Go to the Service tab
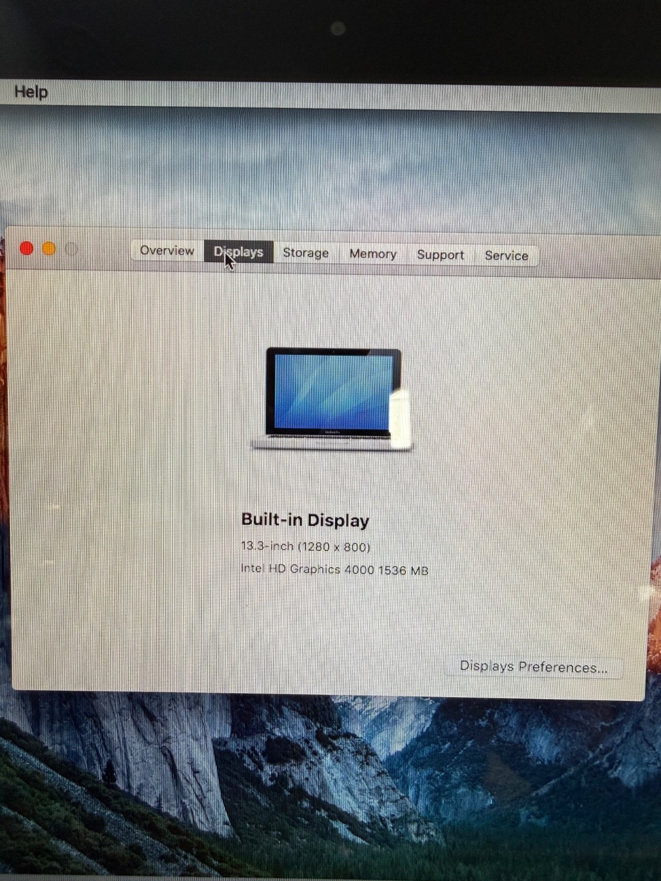This screenshot has width=661, height=881. point(506,255)
